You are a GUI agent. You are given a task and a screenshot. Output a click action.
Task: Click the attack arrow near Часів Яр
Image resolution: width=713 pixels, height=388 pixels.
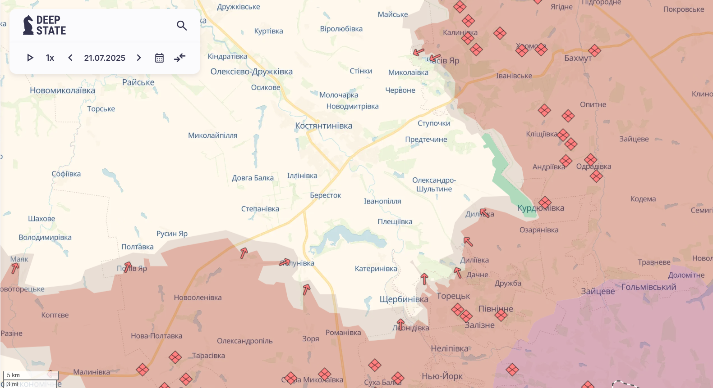click(434, 59)
